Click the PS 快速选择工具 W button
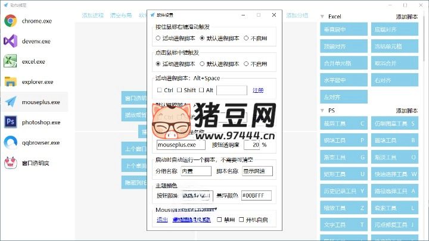Image resolution: width=429 pixels, height=241 pixels. click(x=394, y=174)
